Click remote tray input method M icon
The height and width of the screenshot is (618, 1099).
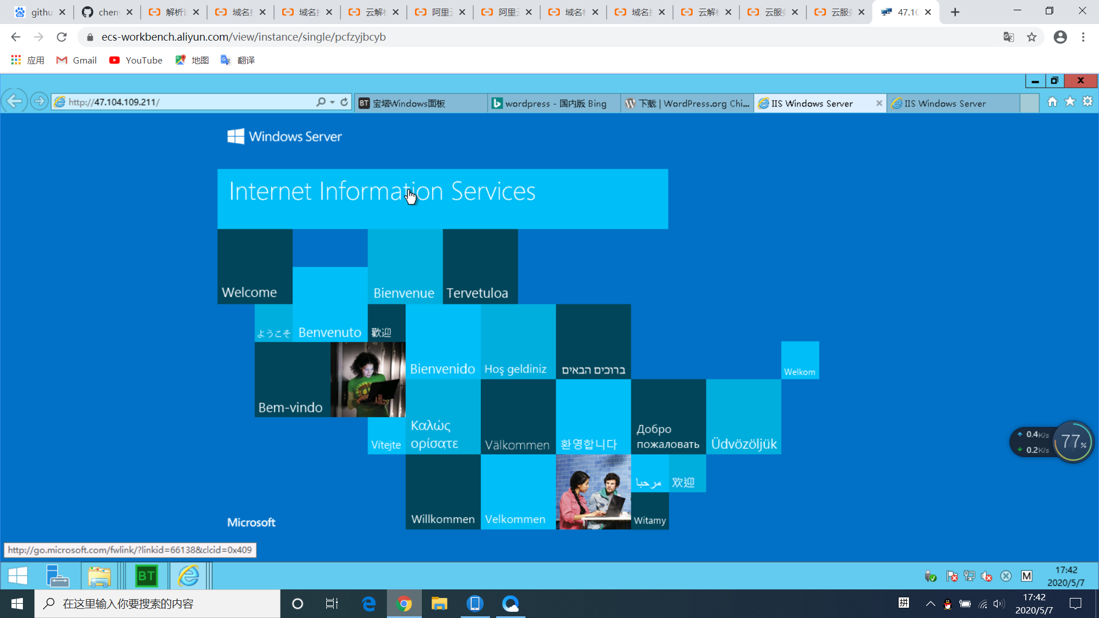pyautogui.click(x=1027, y=576)
